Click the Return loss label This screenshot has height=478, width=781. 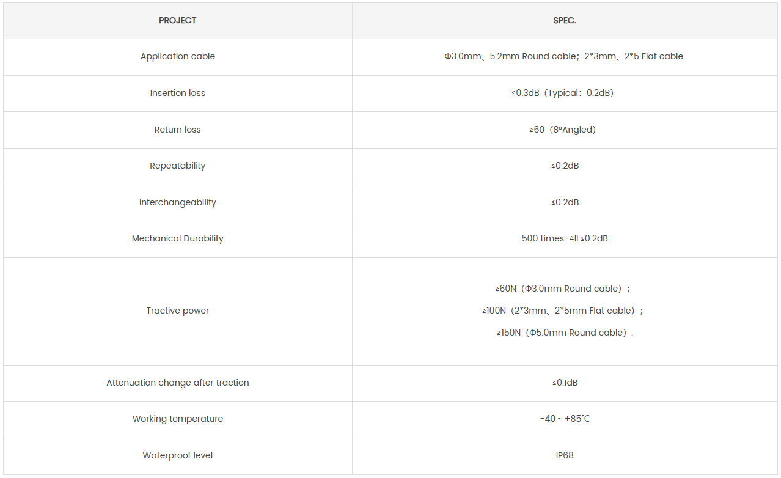(178, 130)
